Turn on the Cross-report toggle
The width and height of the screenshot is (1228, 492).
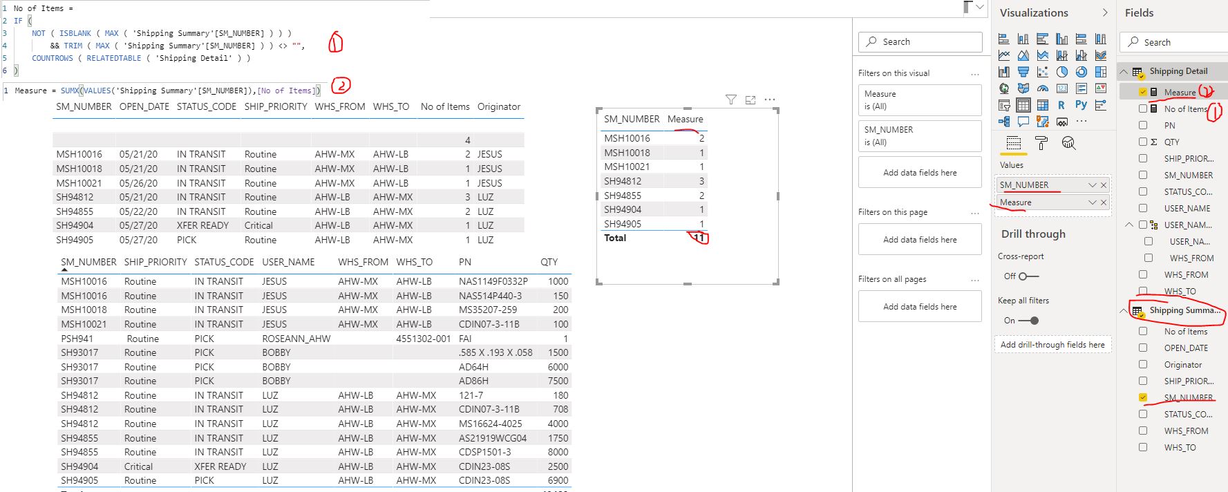pyautogui.click(x=1028, y=276)
